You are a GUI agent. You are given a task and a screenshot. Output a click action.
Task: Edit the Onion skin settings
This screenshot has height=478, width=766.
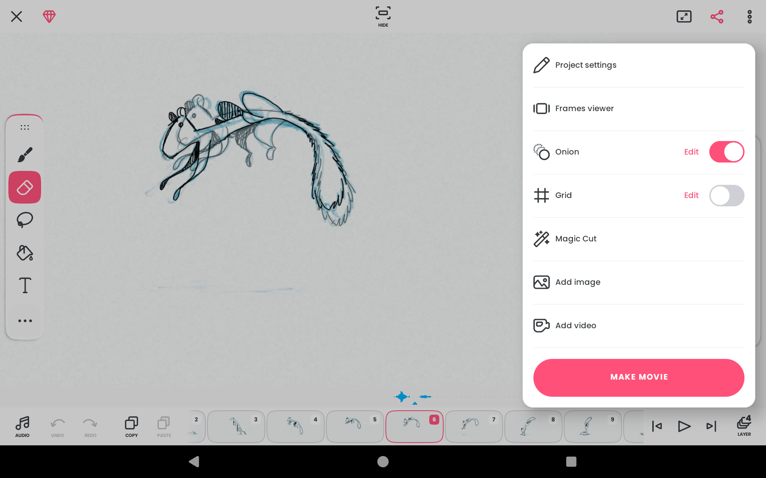pyautogui.click(x=691, y=151)
